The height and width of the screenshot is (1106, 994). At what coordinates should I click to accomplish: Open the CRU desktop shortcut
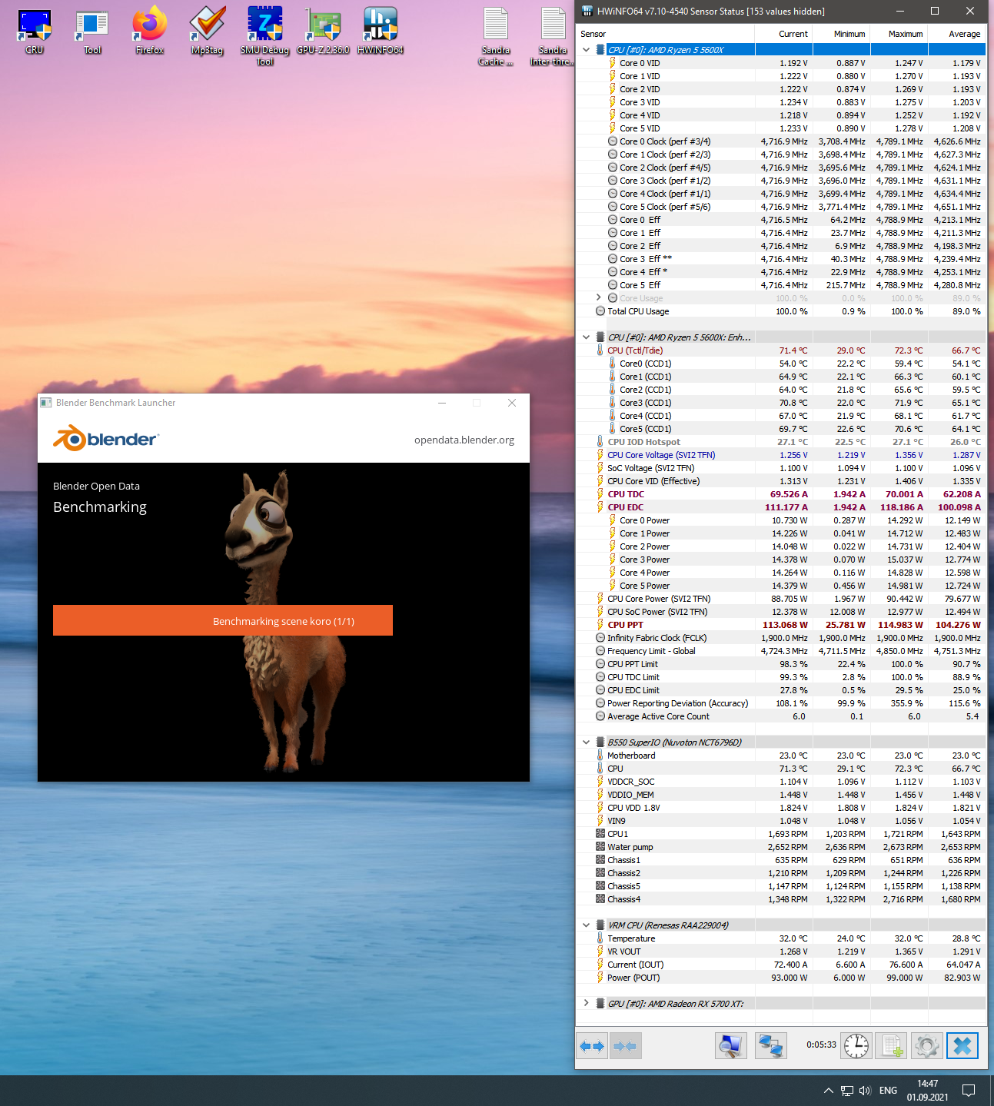coord(35,32)
